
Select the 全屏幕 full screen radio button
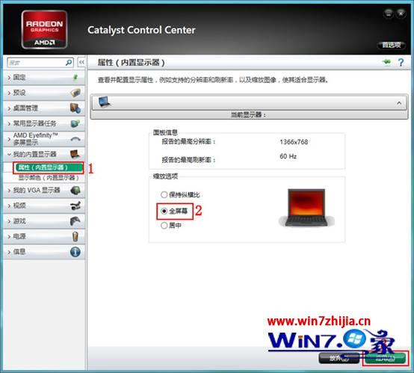point(164,211)
